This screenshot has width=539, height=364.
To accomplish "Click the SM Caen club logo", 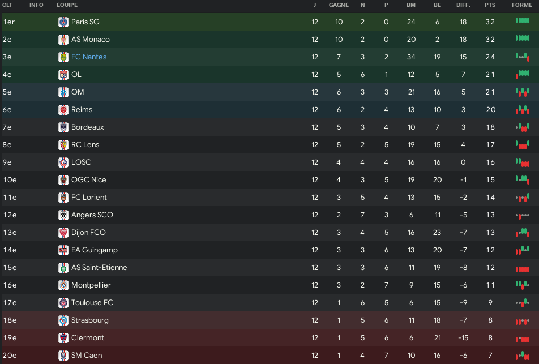I will pyautogui.click(x=63, y=356).
